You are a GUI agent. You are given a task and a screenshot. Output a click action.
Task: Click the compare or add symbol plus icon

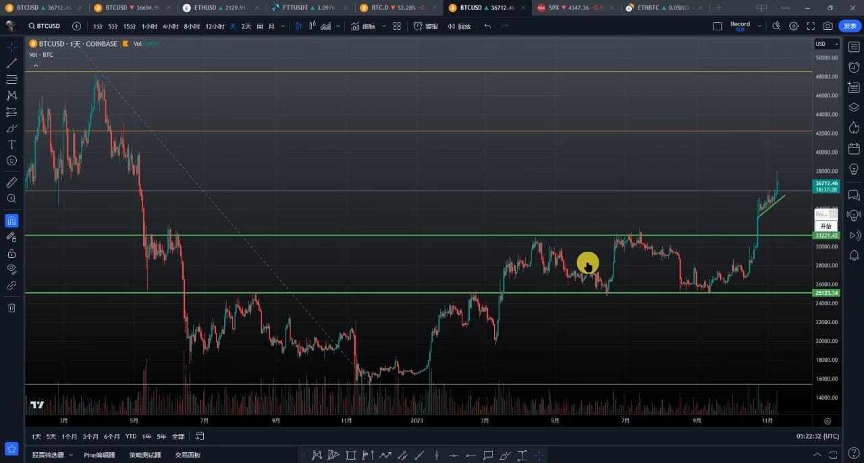[76, 26]
